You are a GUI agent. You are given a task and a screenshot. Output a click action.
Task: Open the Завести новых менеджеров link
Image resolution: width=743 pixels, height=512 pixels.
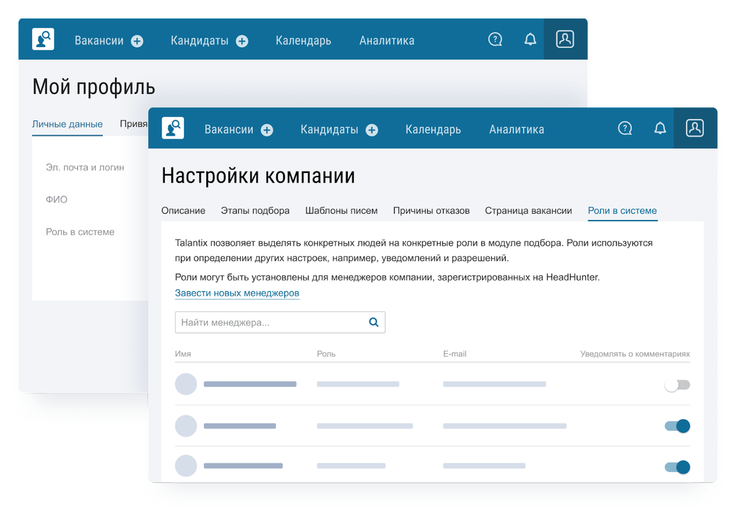click(237, 293)
